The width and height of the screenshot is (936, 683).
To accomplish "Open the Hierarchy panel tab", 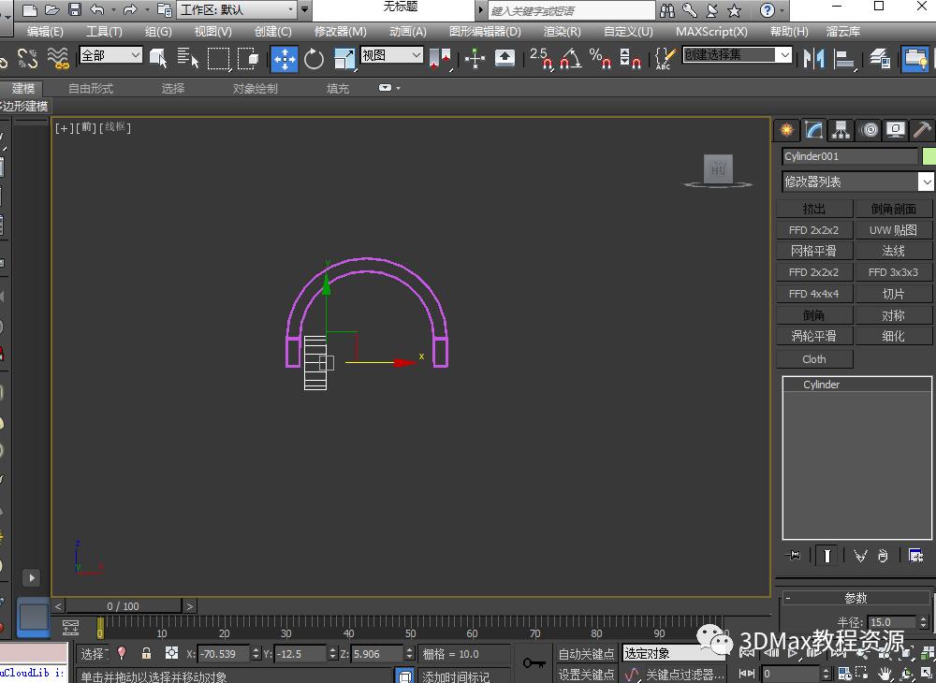I will (841, 130).
